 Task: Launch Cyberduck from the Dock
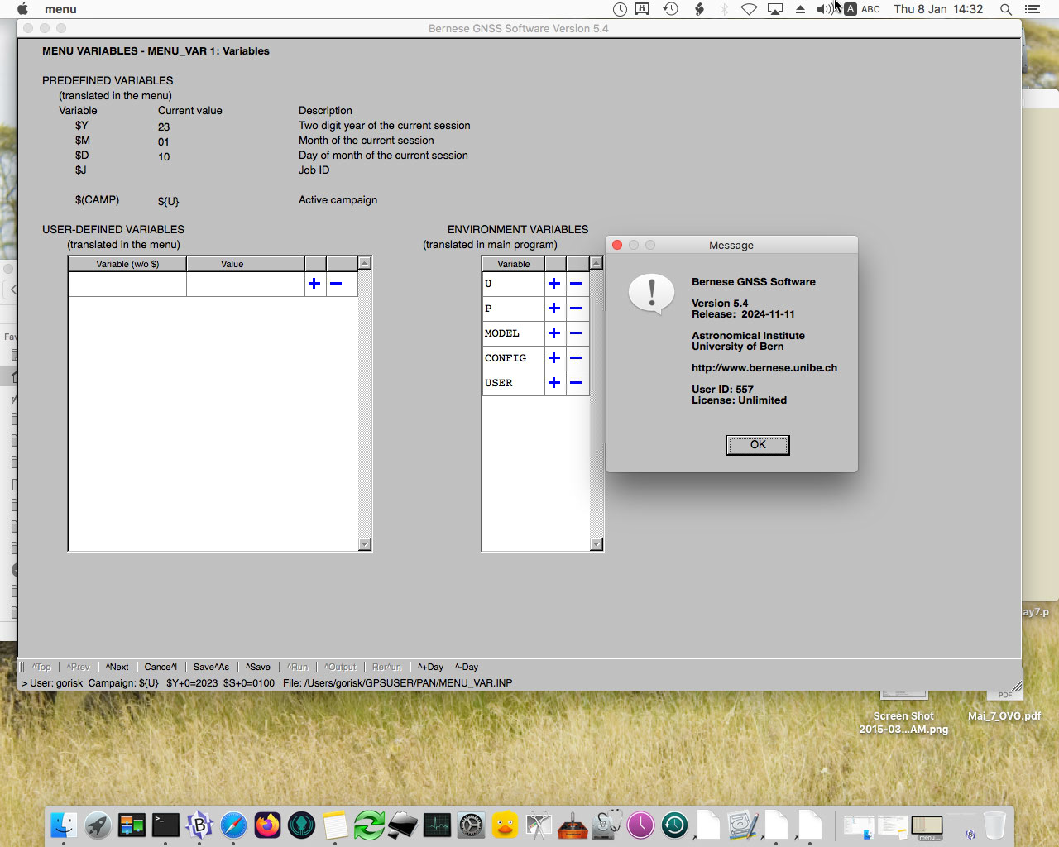pos(506,825)
